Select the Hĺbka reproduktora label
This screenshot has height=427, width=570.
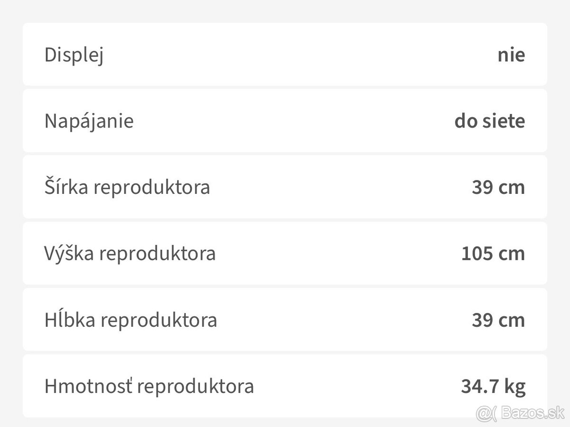coord(131,320)
